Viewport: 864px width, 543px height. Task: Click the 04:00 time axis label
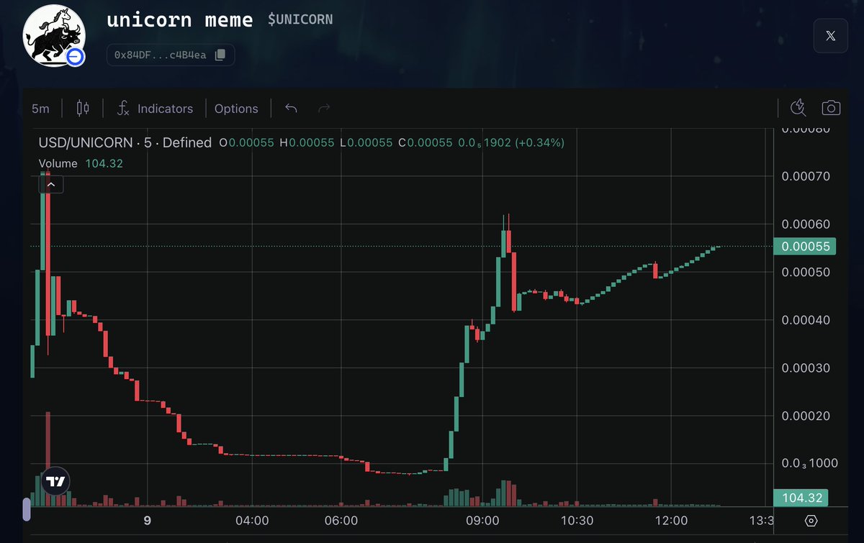pyautogui.click(x=252, y=521)
